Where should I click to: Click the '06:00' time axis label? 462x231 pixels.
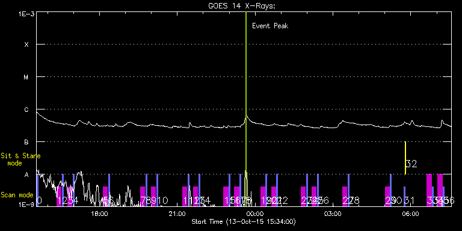(410, 214)
